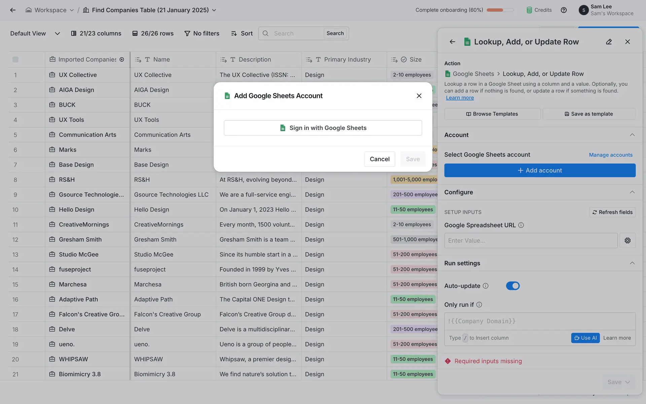The image size is (646, 404).
Task: Click the pencil edit icon in panel header
Action: (609, 42)
